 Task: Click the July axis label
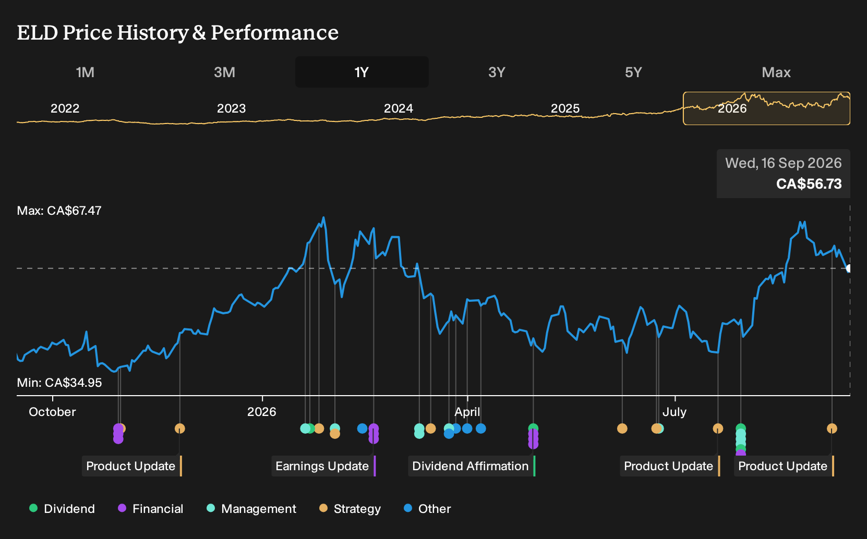click(675, 412)
